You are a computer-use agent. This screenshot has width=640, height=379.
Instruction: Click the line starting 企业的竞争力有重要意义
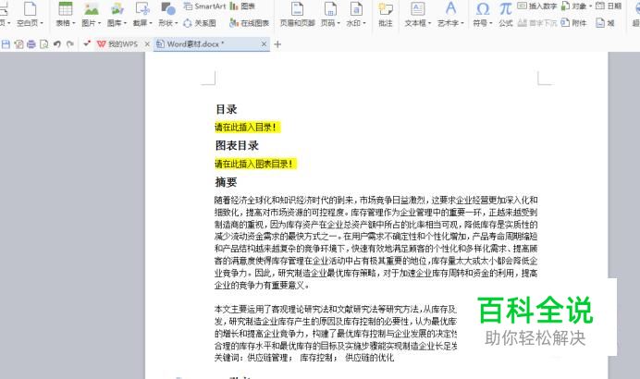click(x=262, y=285)
